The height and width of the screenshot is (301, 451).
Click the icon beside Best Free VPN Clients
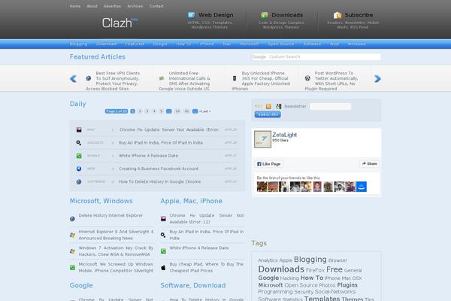point(89,78)
